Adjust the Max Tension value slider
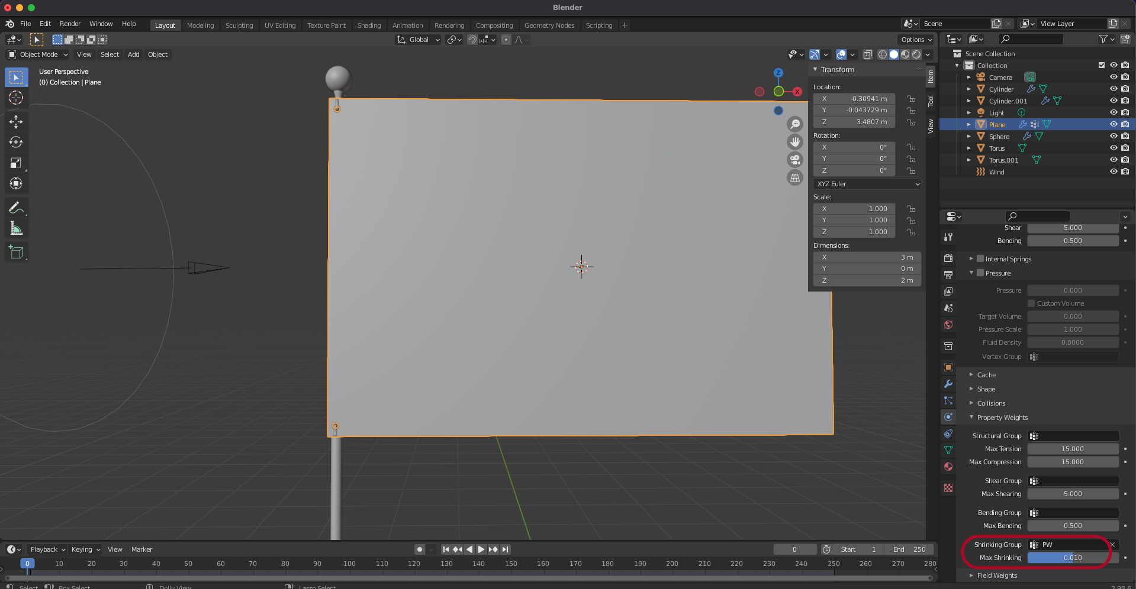This screenshot has height=589, width=1136. pos(1073,449)
